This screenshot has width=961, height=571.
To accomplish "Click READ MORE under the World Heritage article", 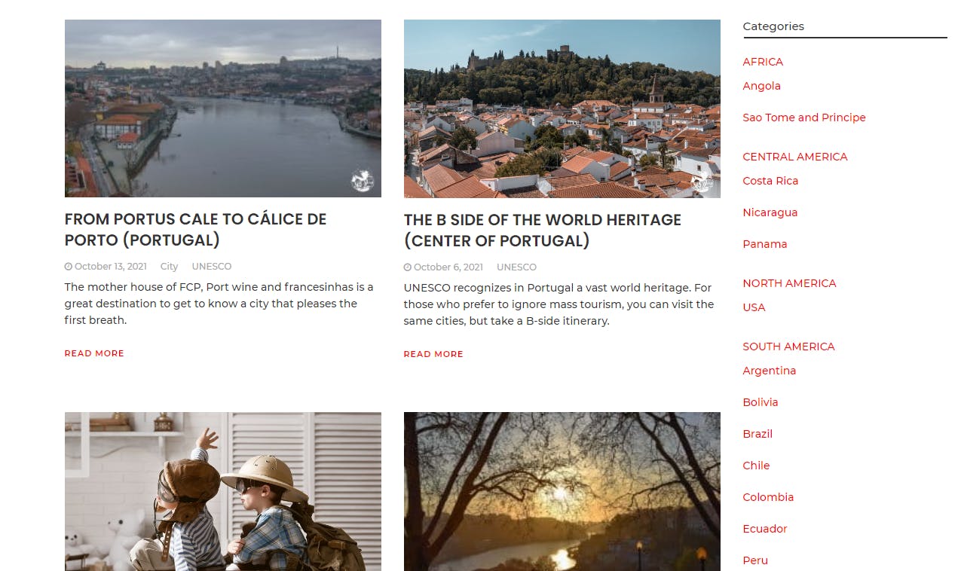I will click(433, 354).
